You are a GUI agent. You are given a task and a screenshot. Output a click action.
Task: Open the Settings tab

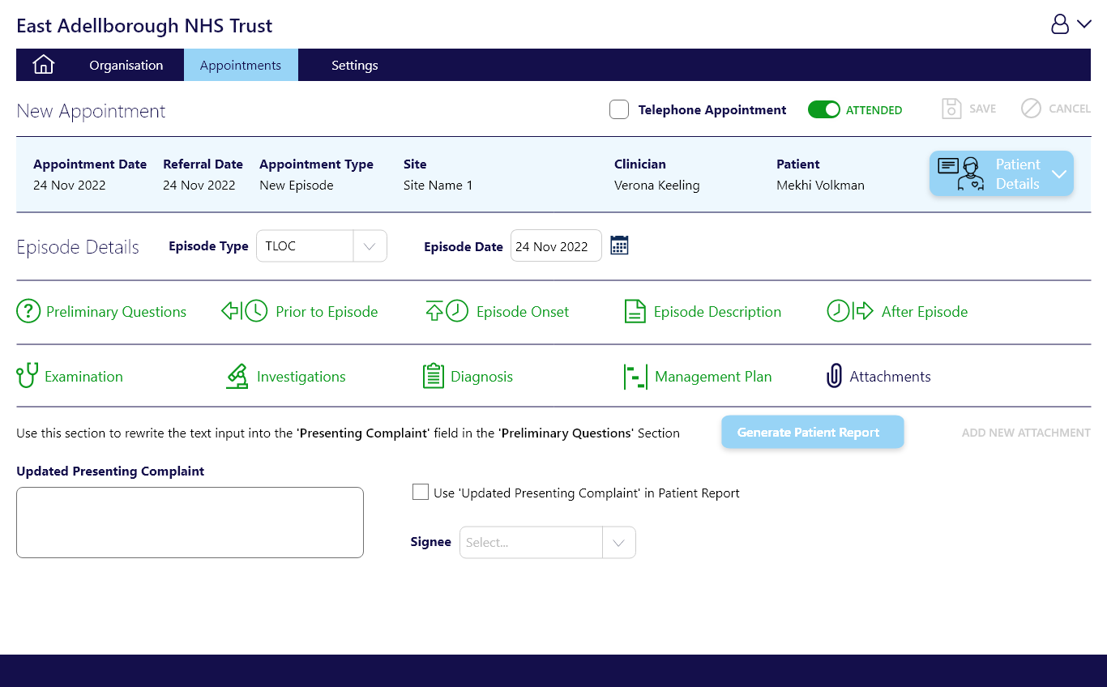355,65
